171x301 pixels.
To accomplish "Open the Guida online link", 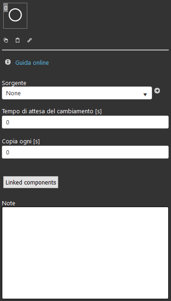I will click(x=32, y=62).
